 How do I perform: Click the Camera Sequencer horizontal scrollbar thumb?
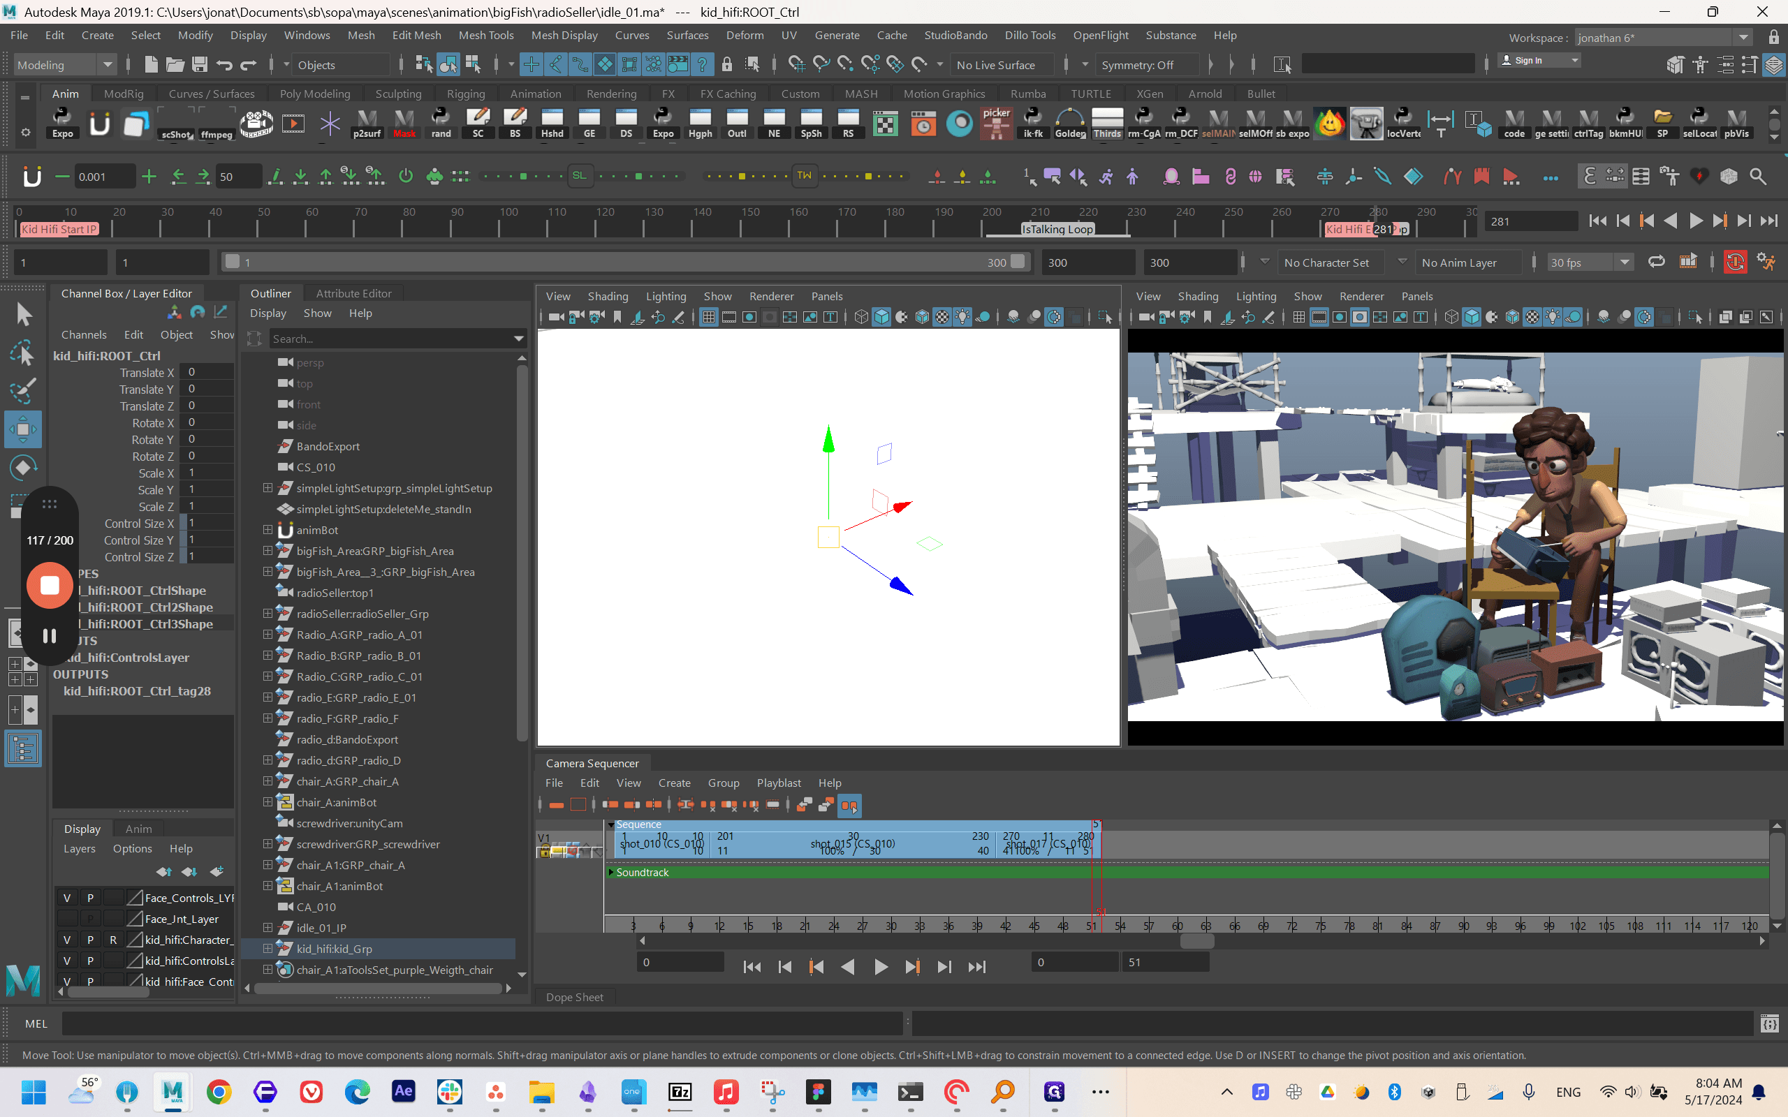[x=1197, y=940]
